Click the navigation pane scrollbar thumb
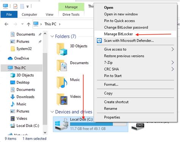This screenshot has width=180, height=142. coord(45,88)
